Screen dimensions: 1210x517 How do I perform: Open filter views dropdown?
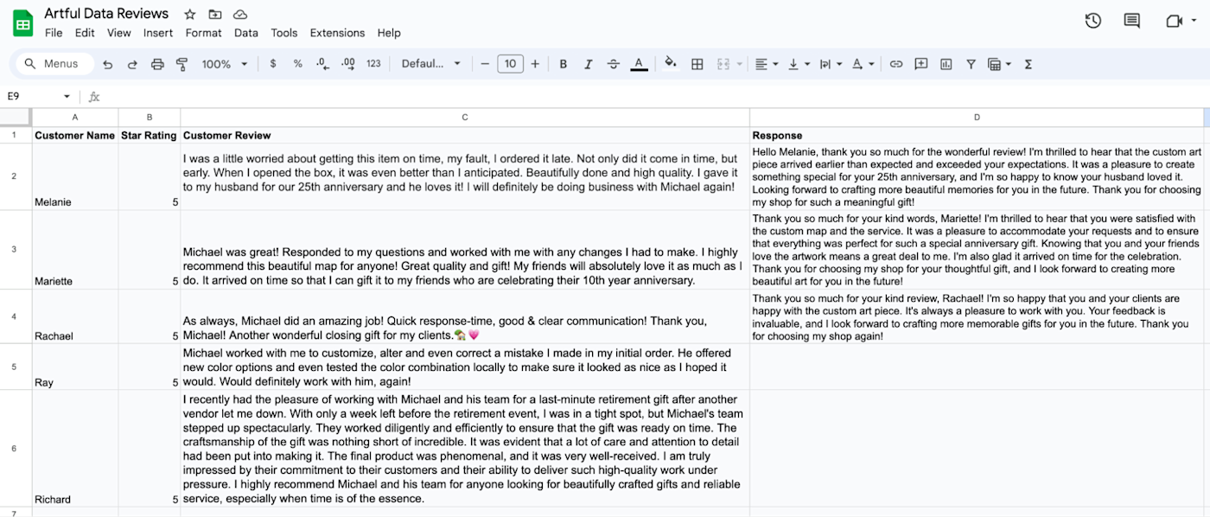click(x=999, y=64)
